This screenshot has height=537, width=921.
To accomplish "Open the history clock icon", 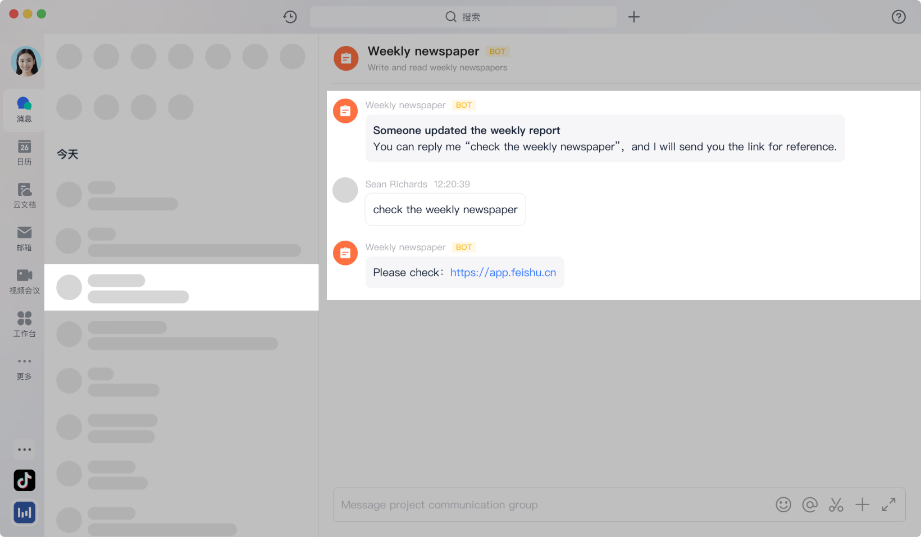I will pyautogui.click(x=290, y=17).
